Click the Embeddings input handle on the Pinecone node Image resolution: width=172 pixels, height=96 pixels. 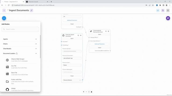point(62,45)
